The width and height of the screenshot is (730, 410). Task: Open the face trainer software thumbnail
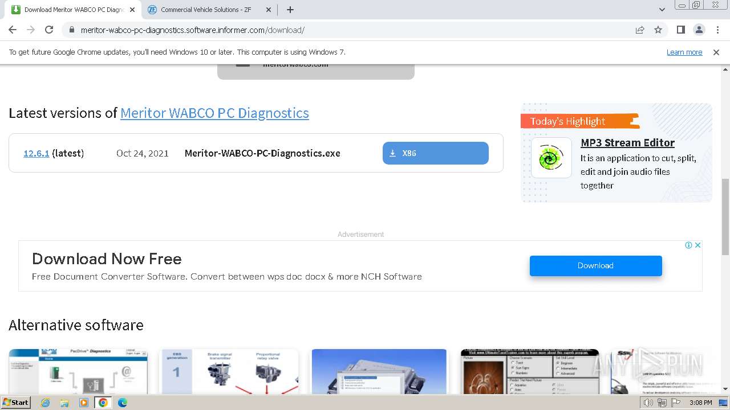click(530, 371)
